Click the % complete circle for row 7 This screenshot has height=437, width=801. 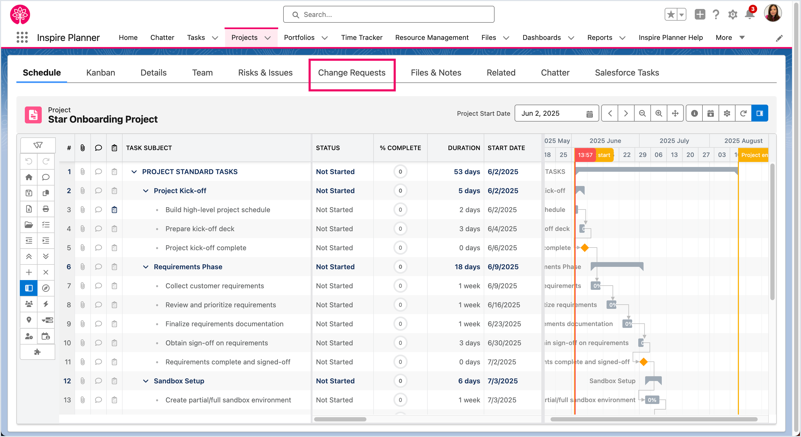click(x=400, y=286)
